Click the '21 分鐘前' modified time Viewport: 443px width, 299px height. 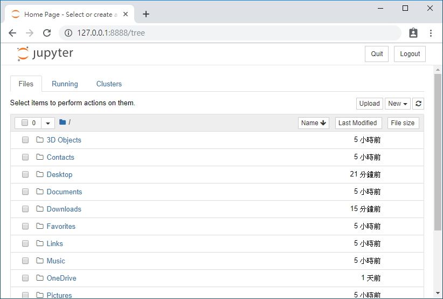tap(365, 174)
